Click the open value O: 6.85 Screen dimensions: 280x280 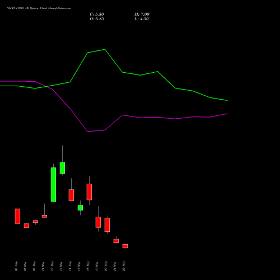tap(97, 19)
